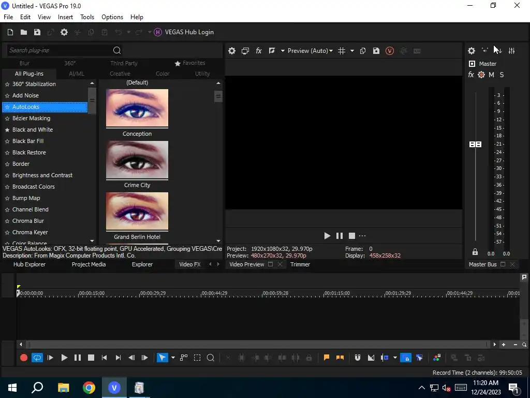Image resolution: width=530 pixels, height=398 pixels.
Task: Save snapshot to file in preview toolbar
Action: pos(376,51)
